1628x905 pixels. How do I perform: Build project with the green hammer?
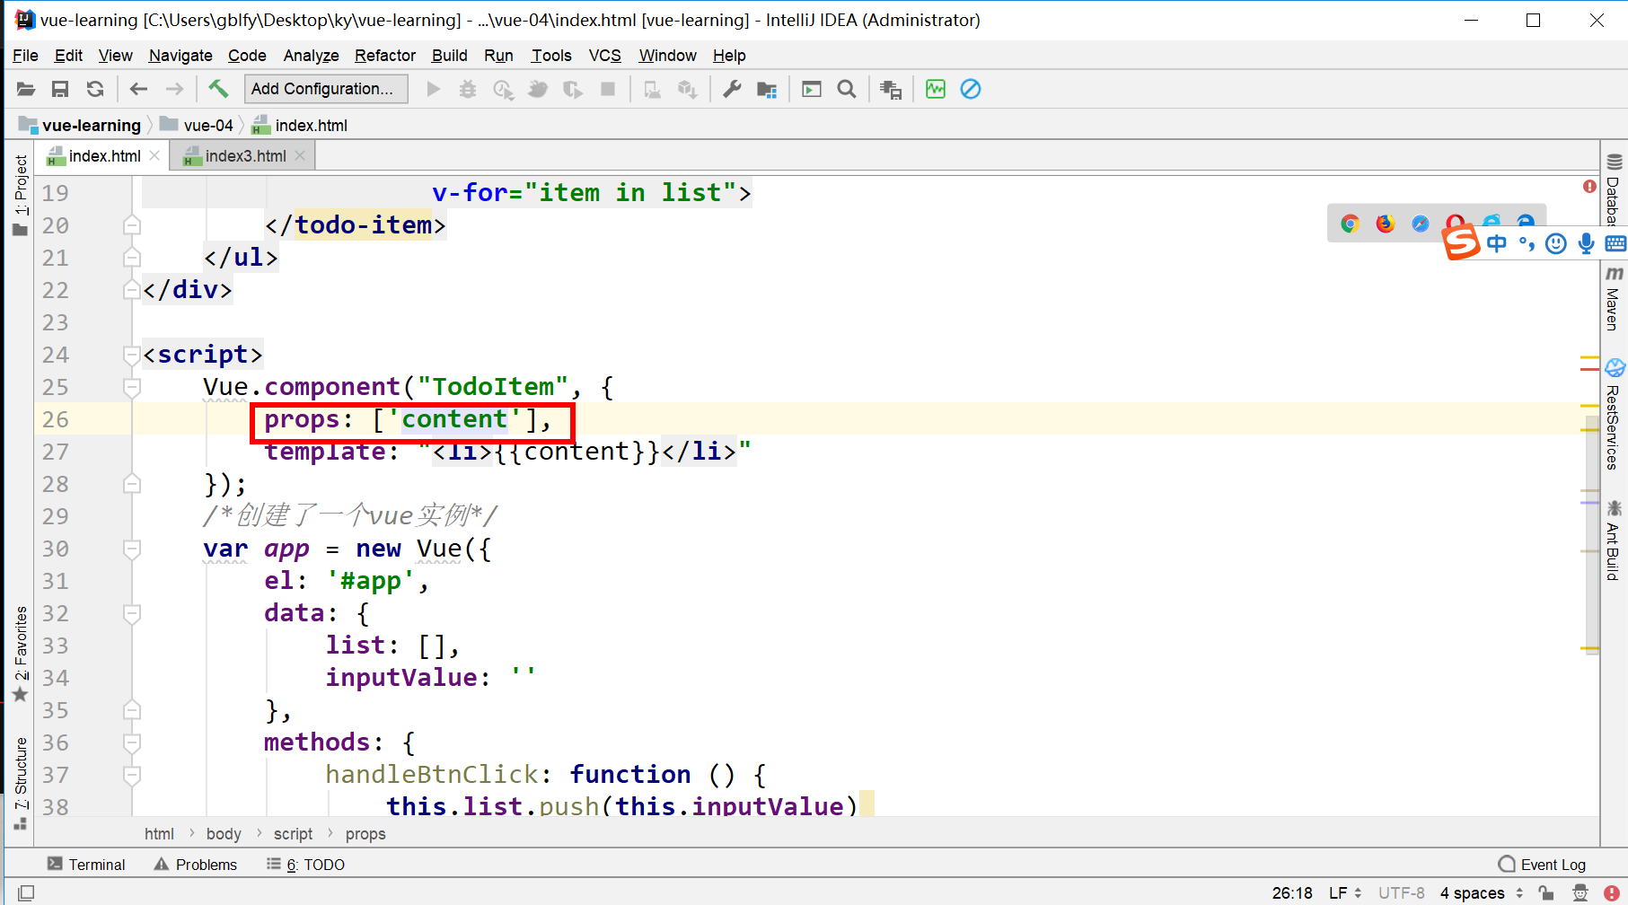pos(218,88)
